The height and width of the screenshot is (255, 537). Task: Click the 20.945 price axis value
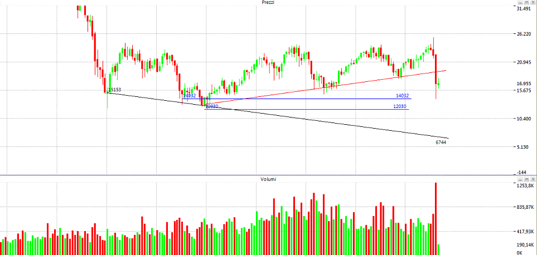[524, 62]
